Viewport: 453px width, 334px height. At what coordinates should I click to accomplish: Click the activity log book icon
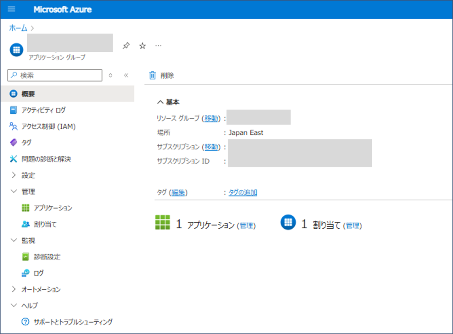click(14, 110)
